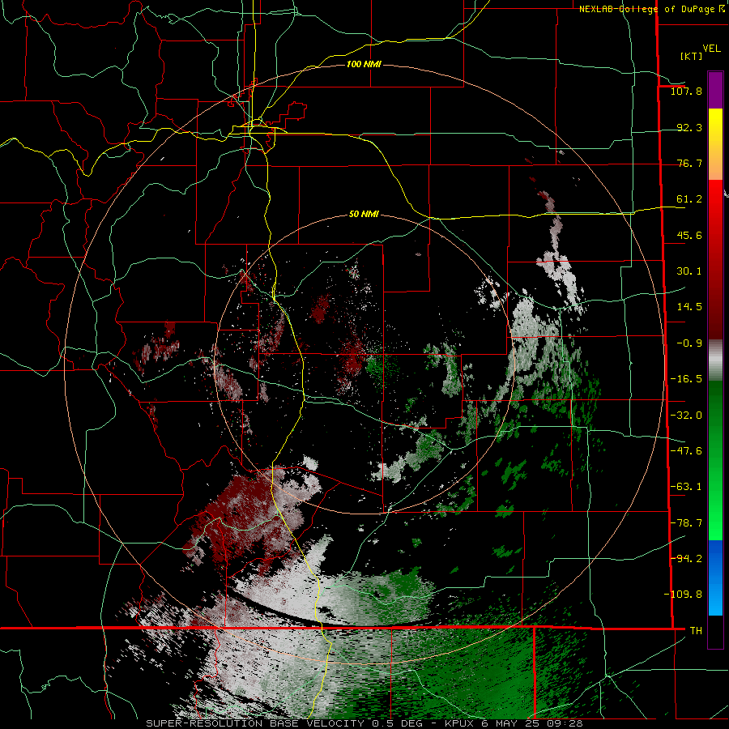Click the -16.5 velocity scale value
729x729 pixels.
coord(686,379)
